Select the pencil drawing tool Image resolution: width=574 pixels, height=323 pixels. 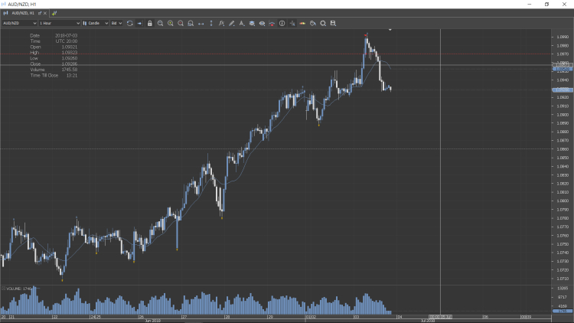(x=232, y=23)
